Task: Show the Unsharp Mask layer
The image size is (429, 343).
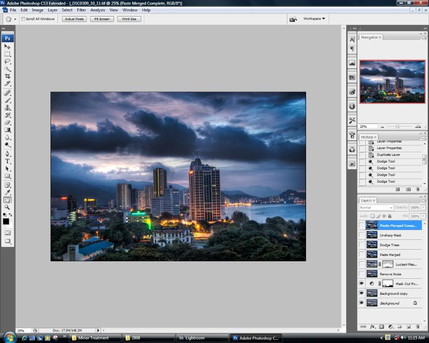Action: [362, 235]
